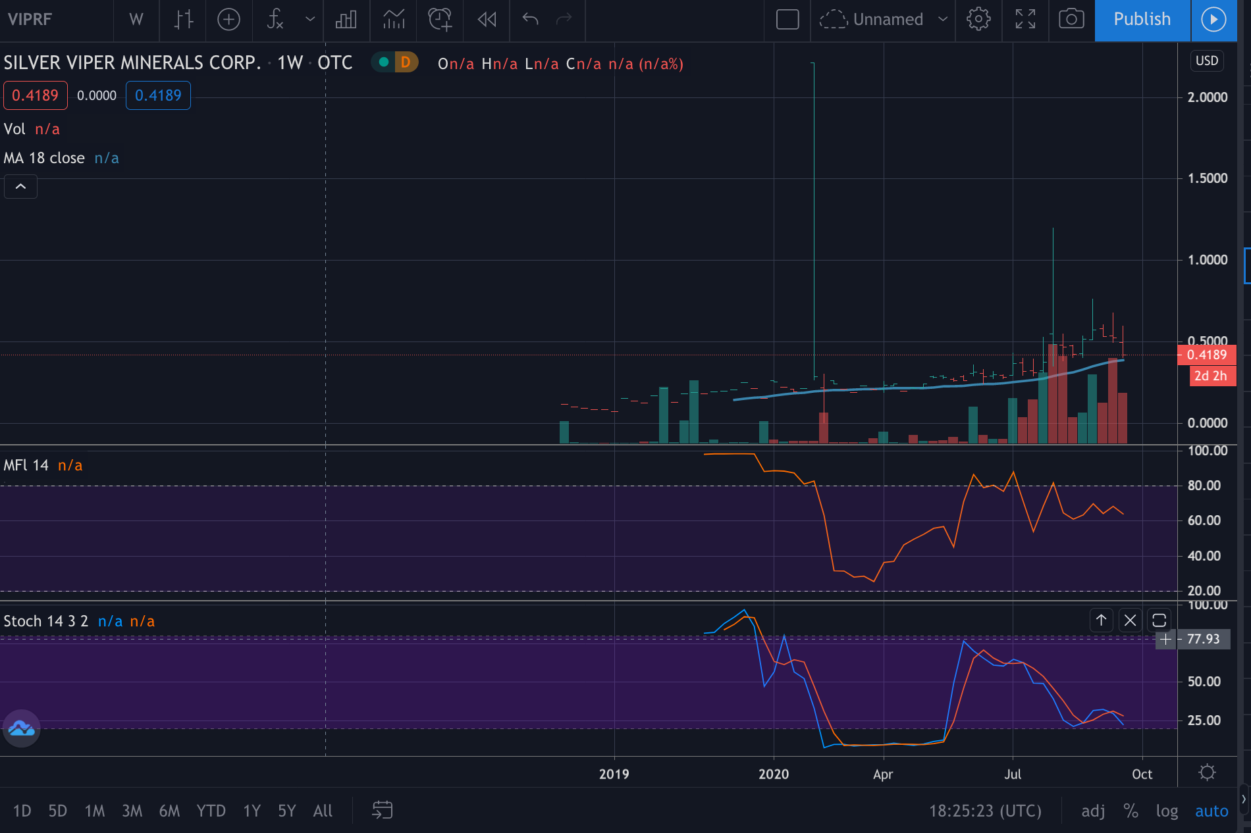Toggle log scale
Image resolution: width=1251 pixels, height=833 pixels.
(1167, 811)
